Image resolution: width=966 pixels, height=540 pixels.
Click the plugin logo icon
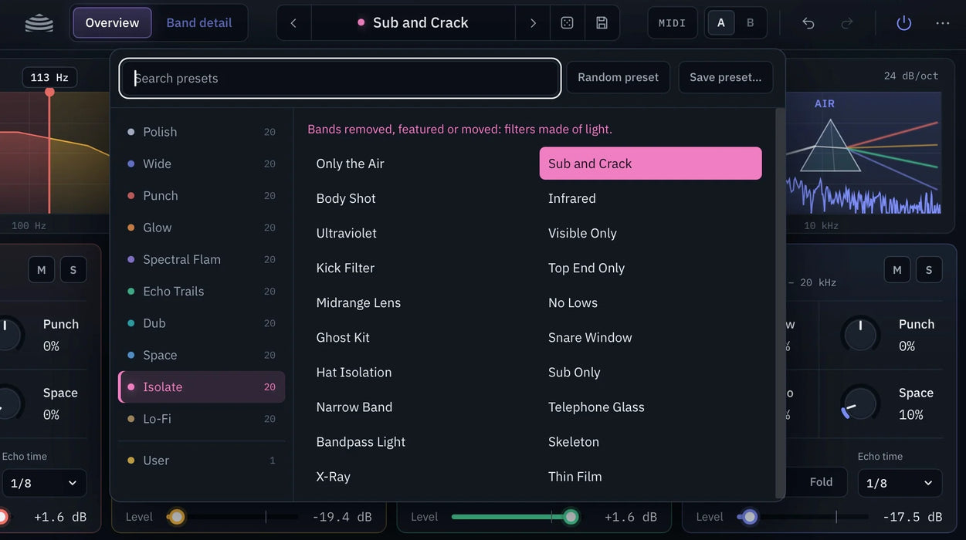pyautogui.click(x=39, y=23)
